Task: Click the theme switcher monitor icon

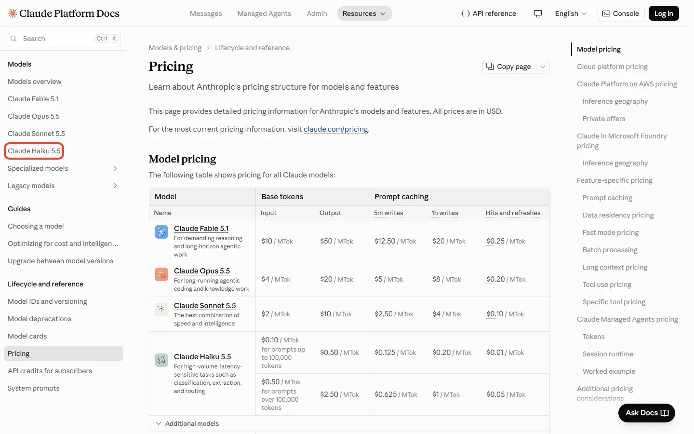Action: click(538, 14)
